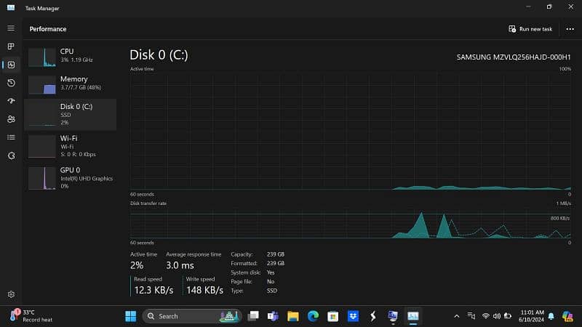Select the Performance sidebar icon
This screenshot has height=327, width=582.
(x=11, y=65)
